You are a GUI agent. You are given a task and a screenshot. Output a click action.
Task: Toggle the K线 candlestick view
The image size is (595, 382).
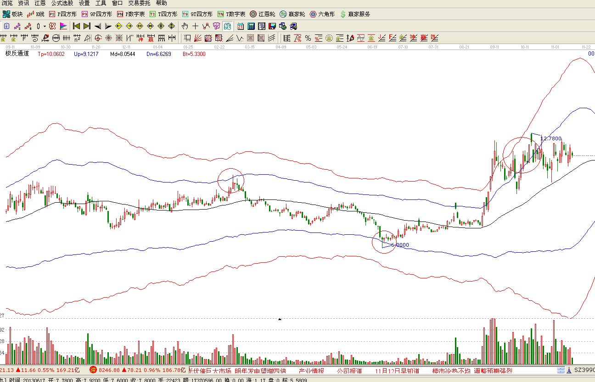coord(36,14)
